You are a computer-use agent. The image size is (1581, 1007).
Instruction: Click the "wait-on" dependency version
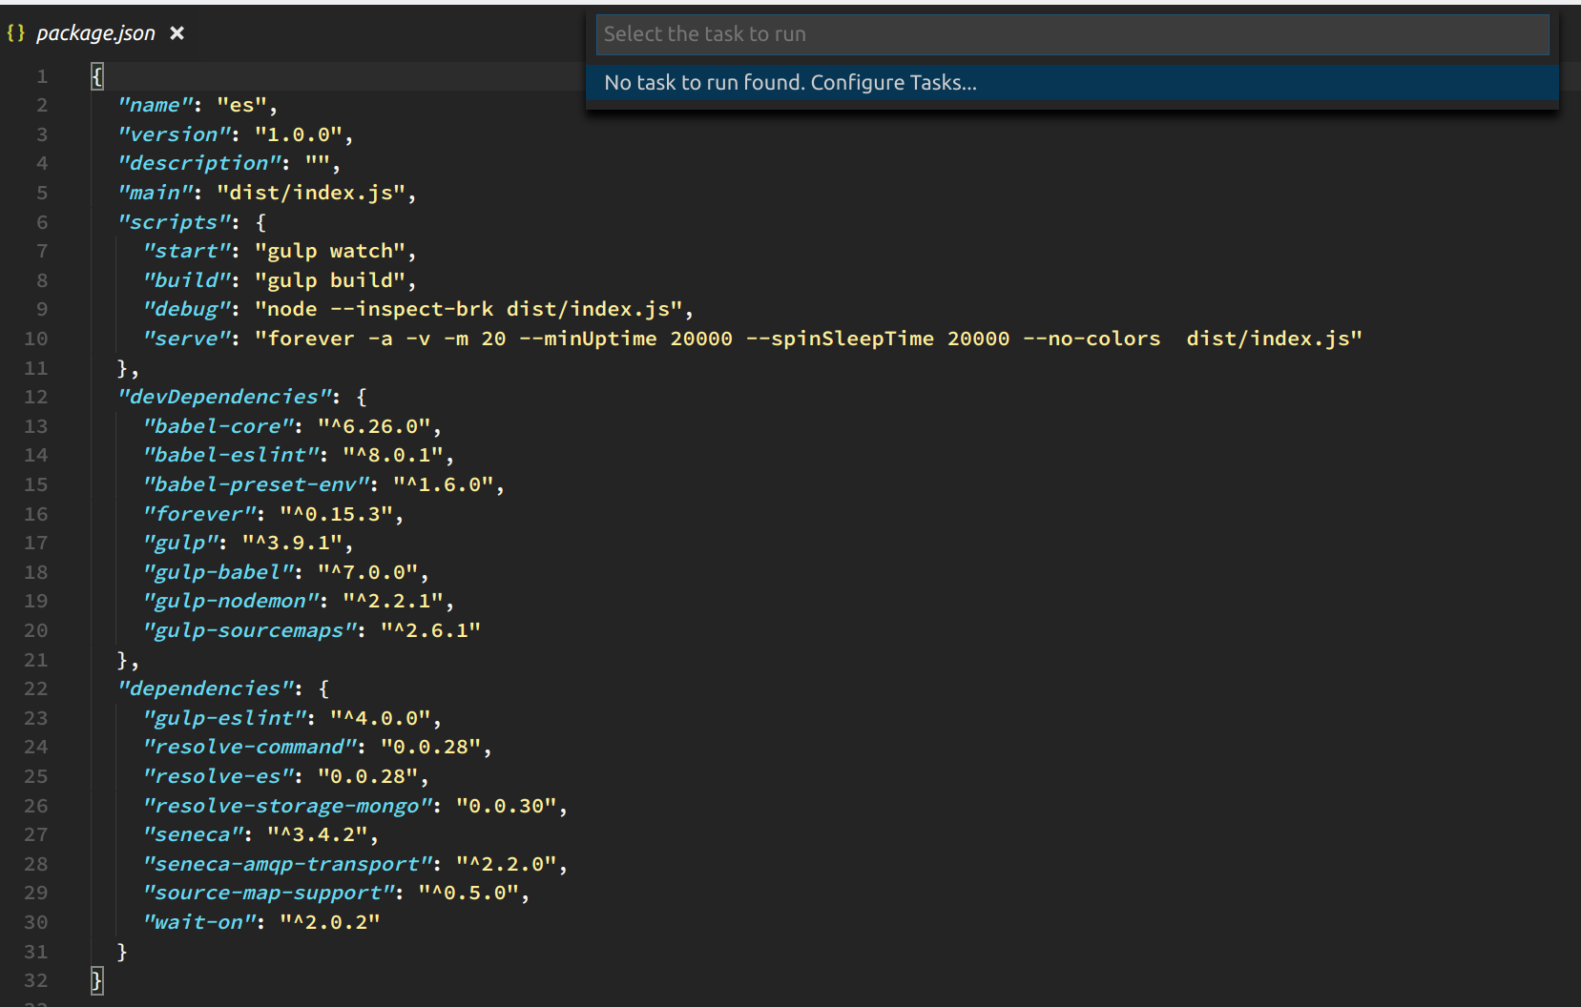coord(329,921)
